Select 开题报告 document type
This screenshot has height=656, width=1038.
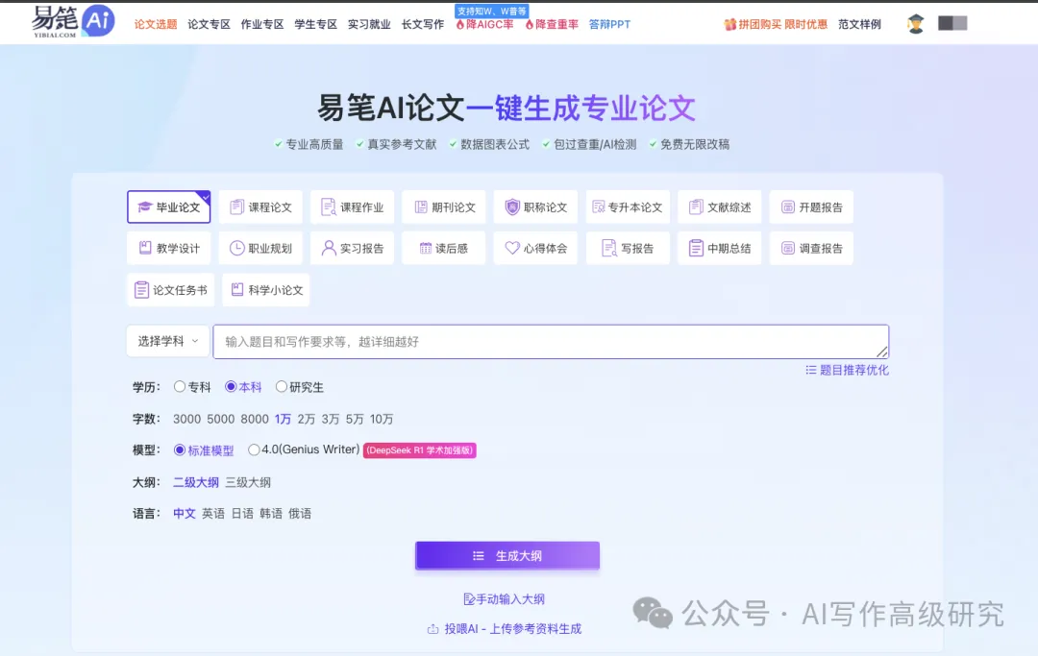811,207
